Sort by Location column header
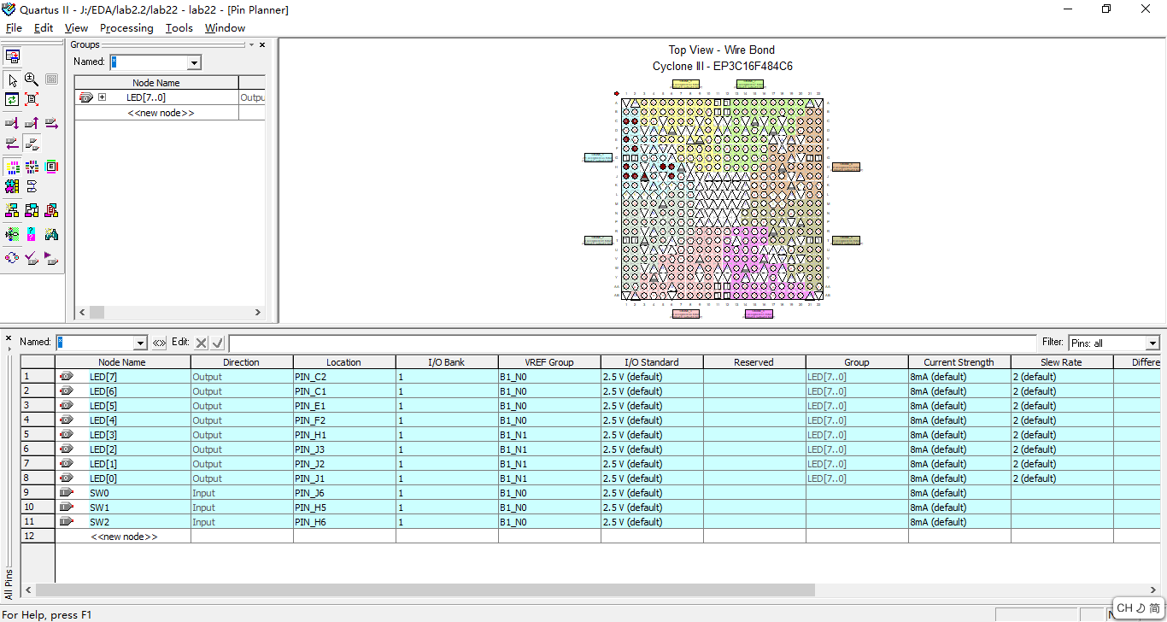 [x=344, y=362]
